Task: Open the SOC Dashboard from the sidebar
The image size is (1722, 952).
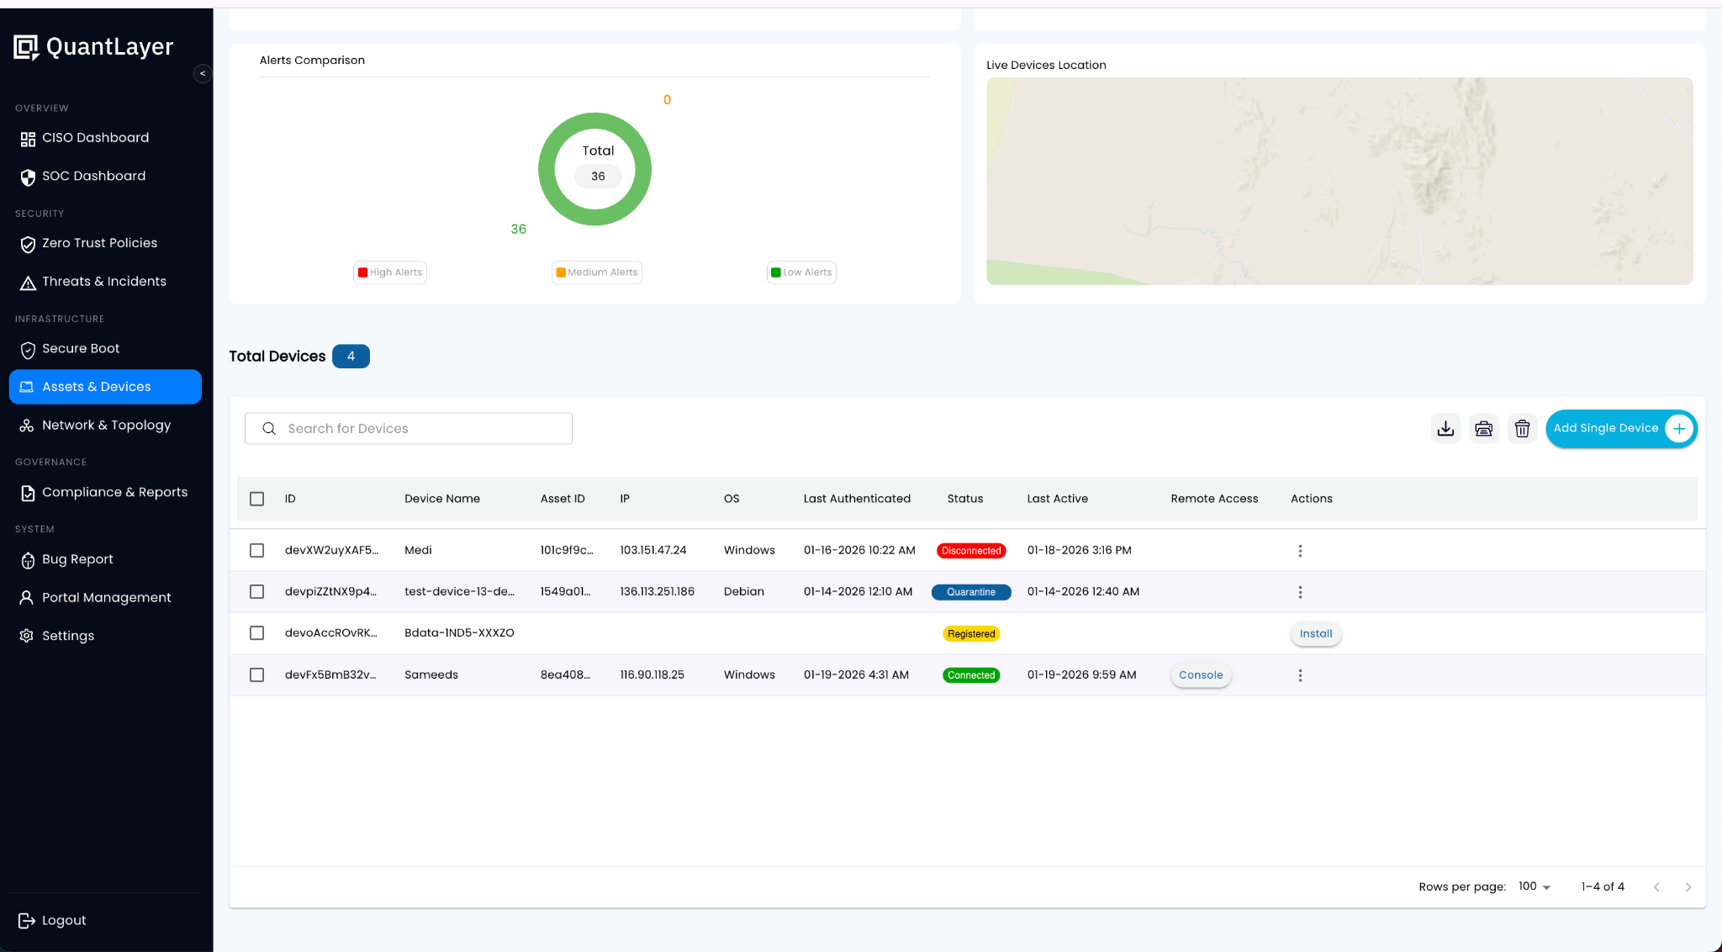Action: point(92,176)
